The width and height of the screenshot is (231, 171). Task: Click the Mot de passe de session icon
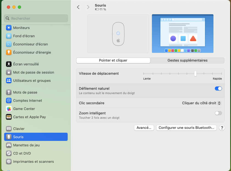point(9,72)
